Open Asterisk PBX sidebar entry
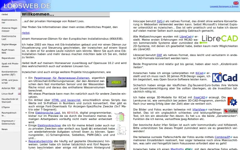 click(8, 88)
